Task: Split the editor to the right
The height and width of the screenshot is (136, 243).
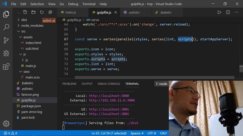Action: point(228,12)
